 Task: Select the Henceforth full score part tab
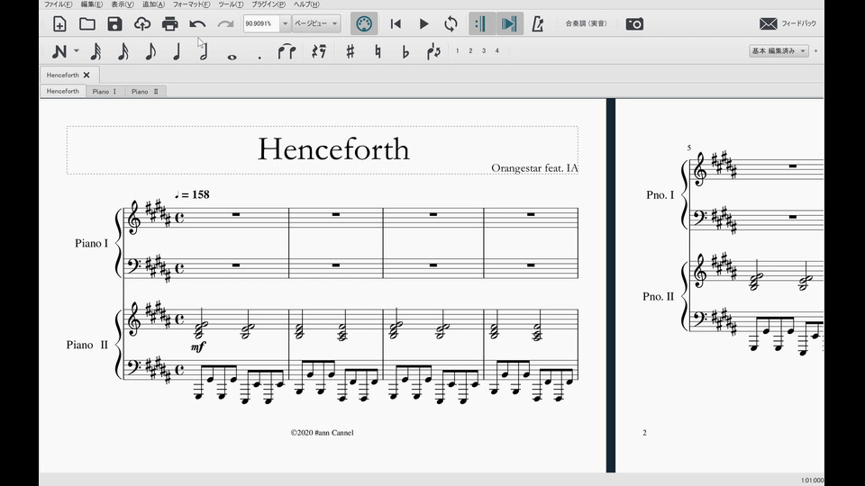coord(63,91)
